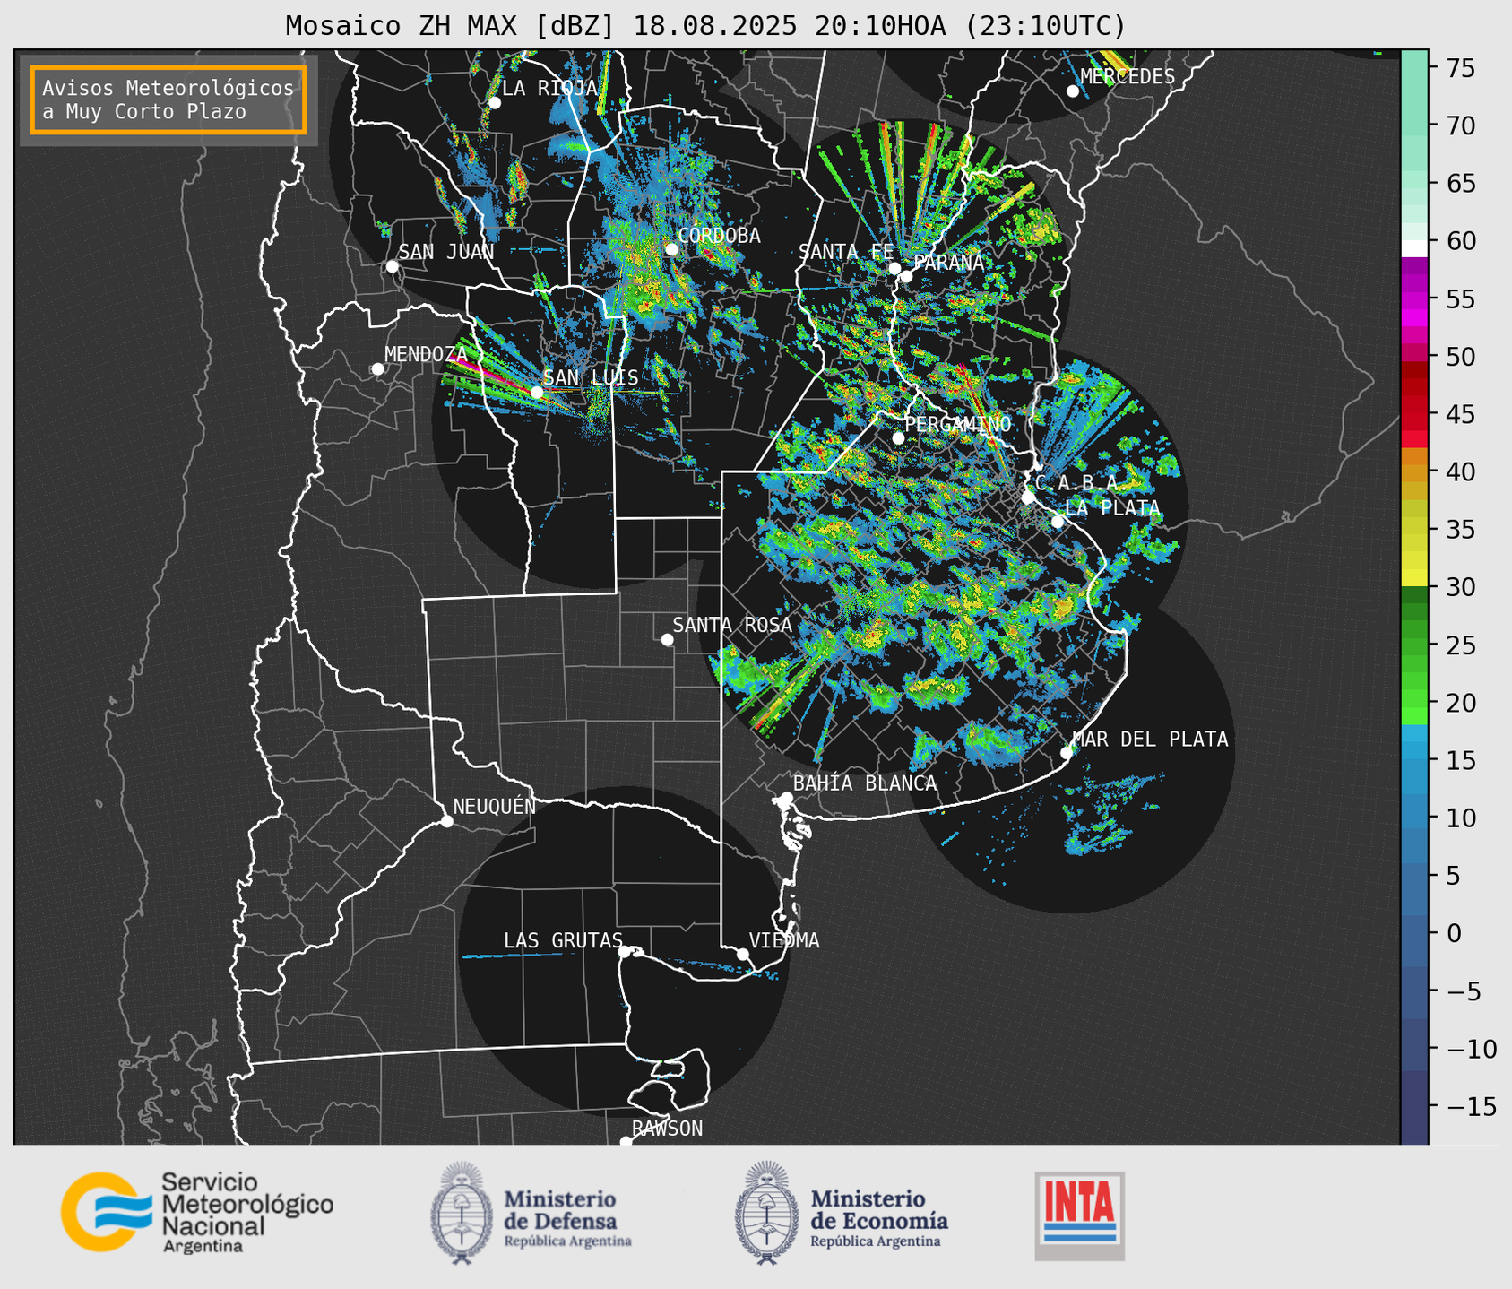The image size is (1512, 1289).
Task: Click the SANTA ROSA label text
Action: 732,625
